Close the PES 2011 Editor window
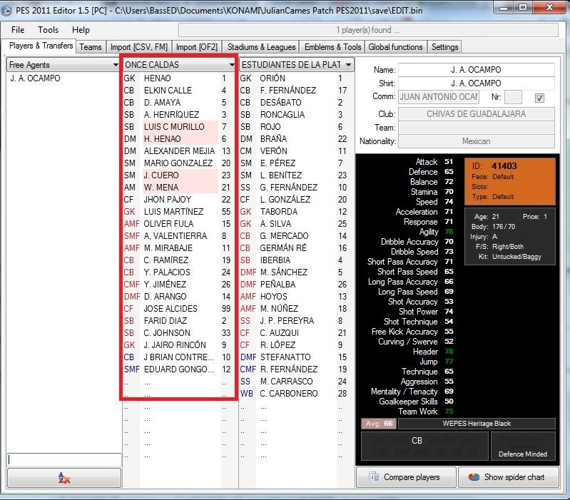This screenshot has height=500, width=570. click(549, 8)
